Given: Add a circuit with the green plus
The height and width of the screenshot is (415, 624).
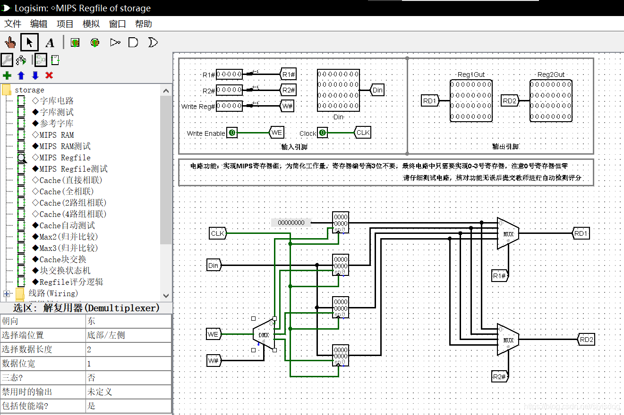Looking at the screenshot, I should point(7,75).
